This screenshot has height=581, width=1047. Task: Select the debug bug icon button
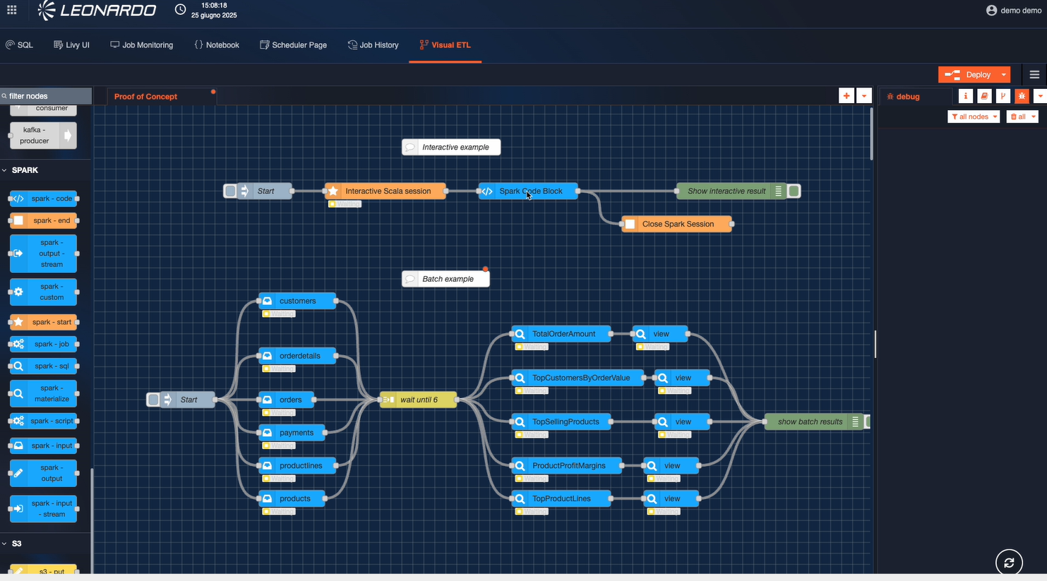pyautogui.click(x=1022, y=96)
